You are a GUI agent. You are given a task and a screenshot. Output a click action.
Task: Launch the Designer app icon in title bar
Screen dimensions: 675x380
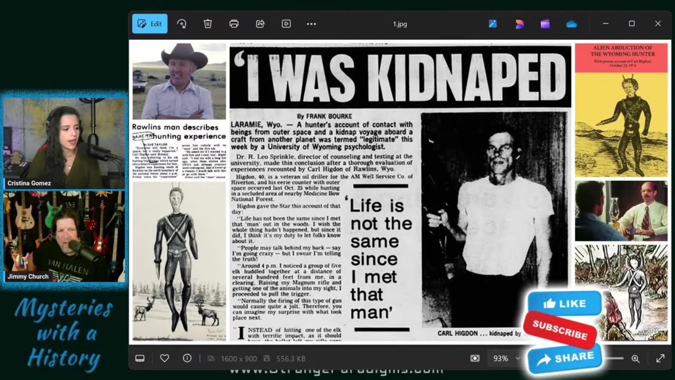coord(493,24)
